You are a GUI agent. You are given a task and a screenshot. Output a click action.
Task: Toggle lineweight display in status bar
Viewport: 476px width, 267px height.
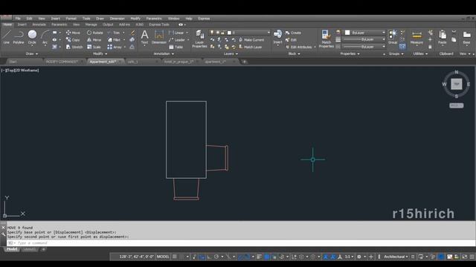pos(259,257)
